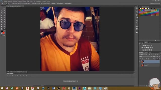The height and width of the screenshot is (90, 161).
Task: Click the fill screen button
Action: (x=68, y=4)
